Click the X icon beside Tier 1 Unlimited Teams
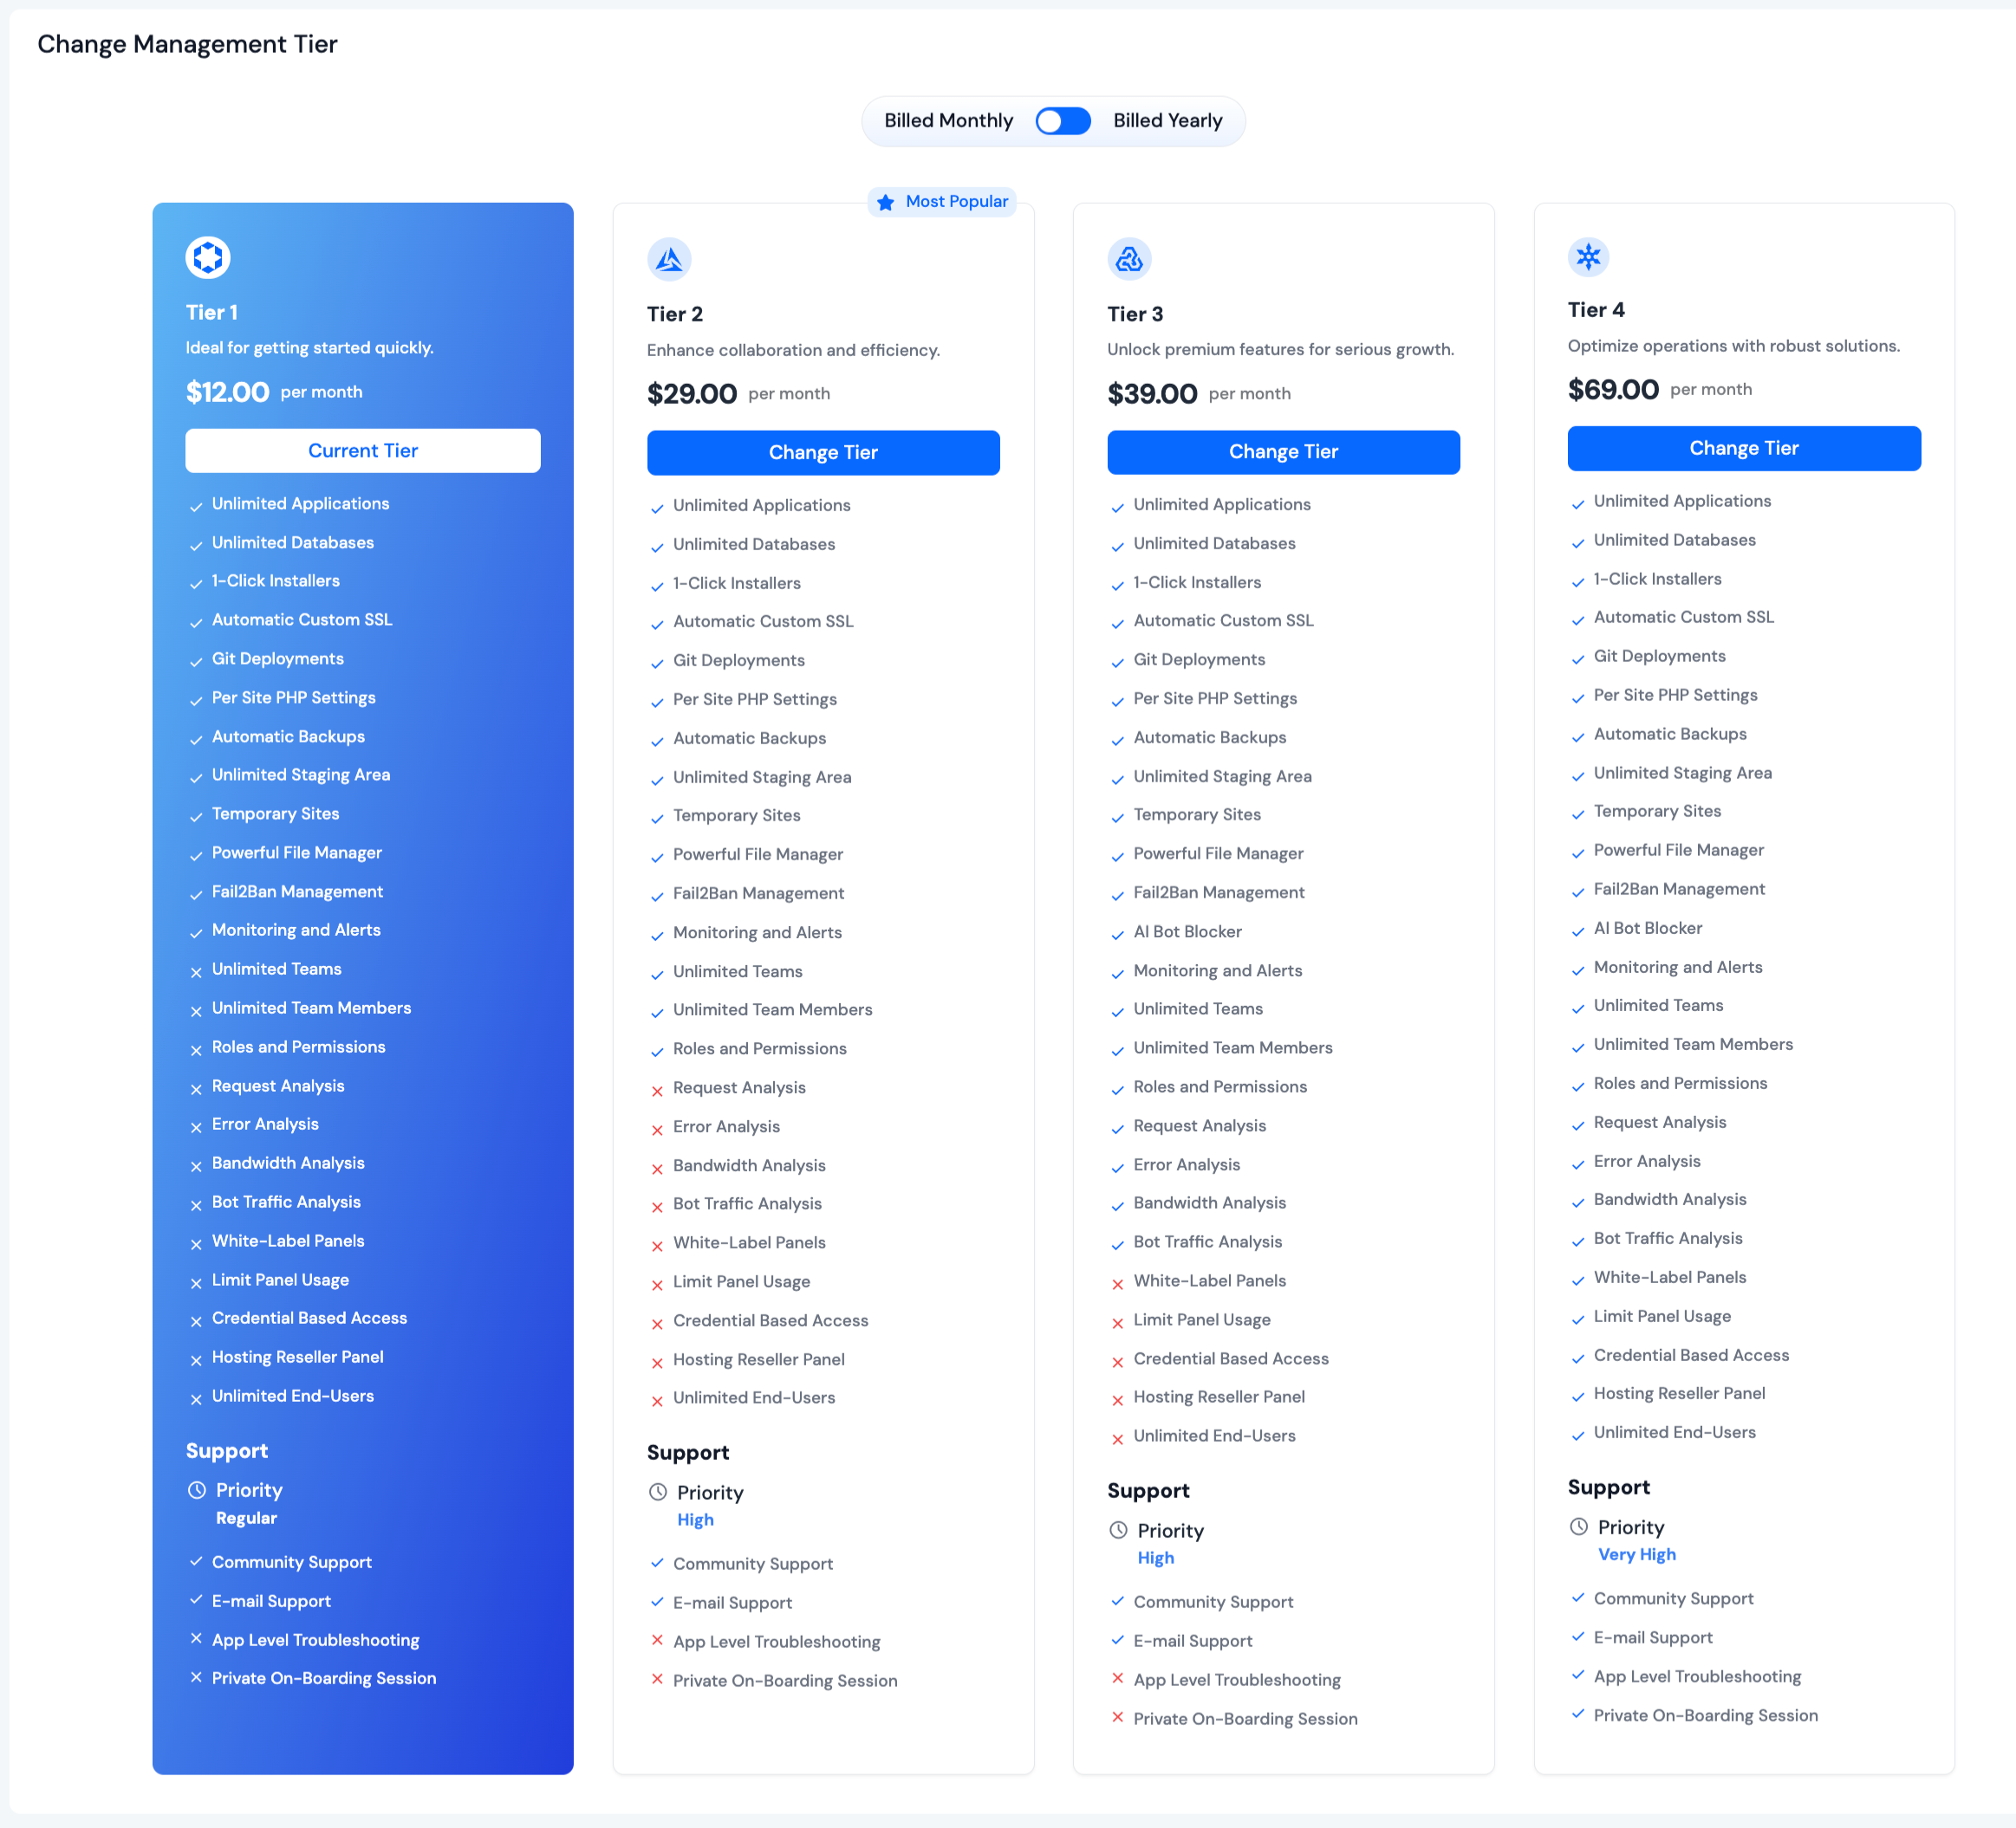 pos(196,971)
